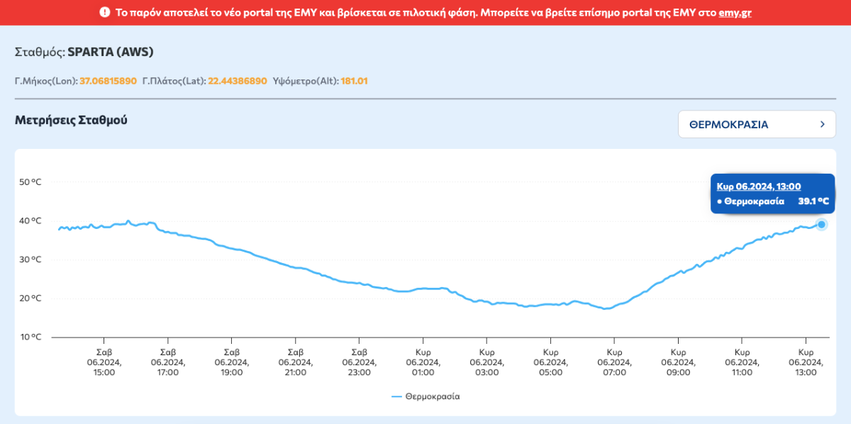This screenshot has height=424, width=851.
Task: Click x-axis label Κυρ 06.2024, 07:00
Action: [x=614, y=362]
